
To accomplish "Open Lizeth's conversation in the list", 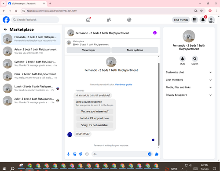I will tap(31, 88).
